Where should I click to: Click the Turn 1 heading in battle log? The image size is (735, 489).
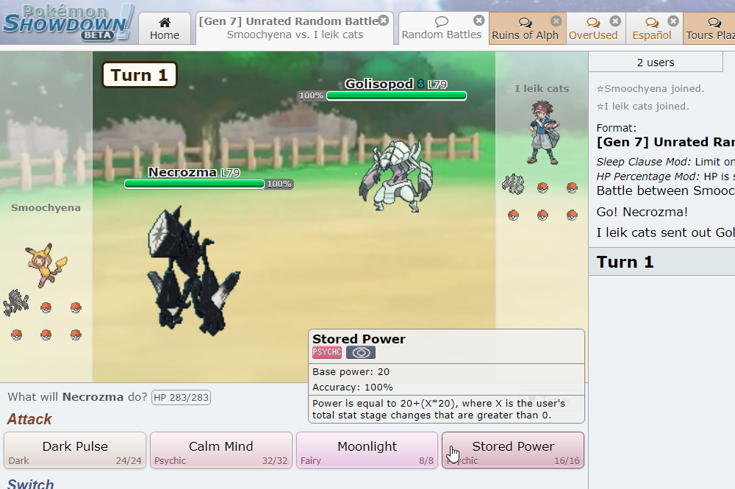[x=625, y=262]
